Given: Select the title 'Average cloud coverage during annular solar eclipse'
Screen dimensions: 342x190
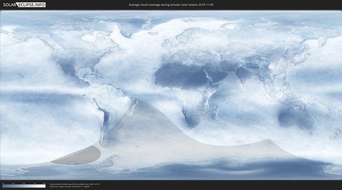Looking at the screenshot, I should point(163,5).
